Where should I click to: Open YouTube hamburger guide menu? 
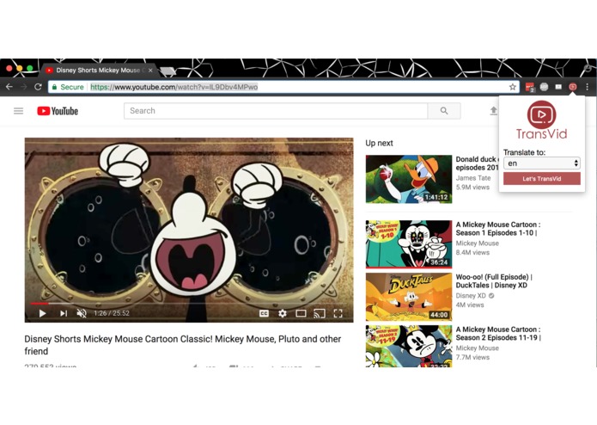coord(18,111)
